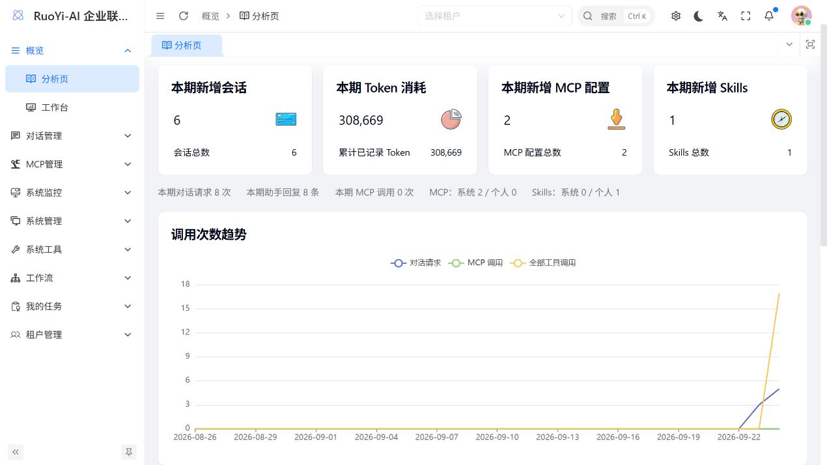
Task: Click the 系统工具 wrench icon
Action: click(16, 249)
